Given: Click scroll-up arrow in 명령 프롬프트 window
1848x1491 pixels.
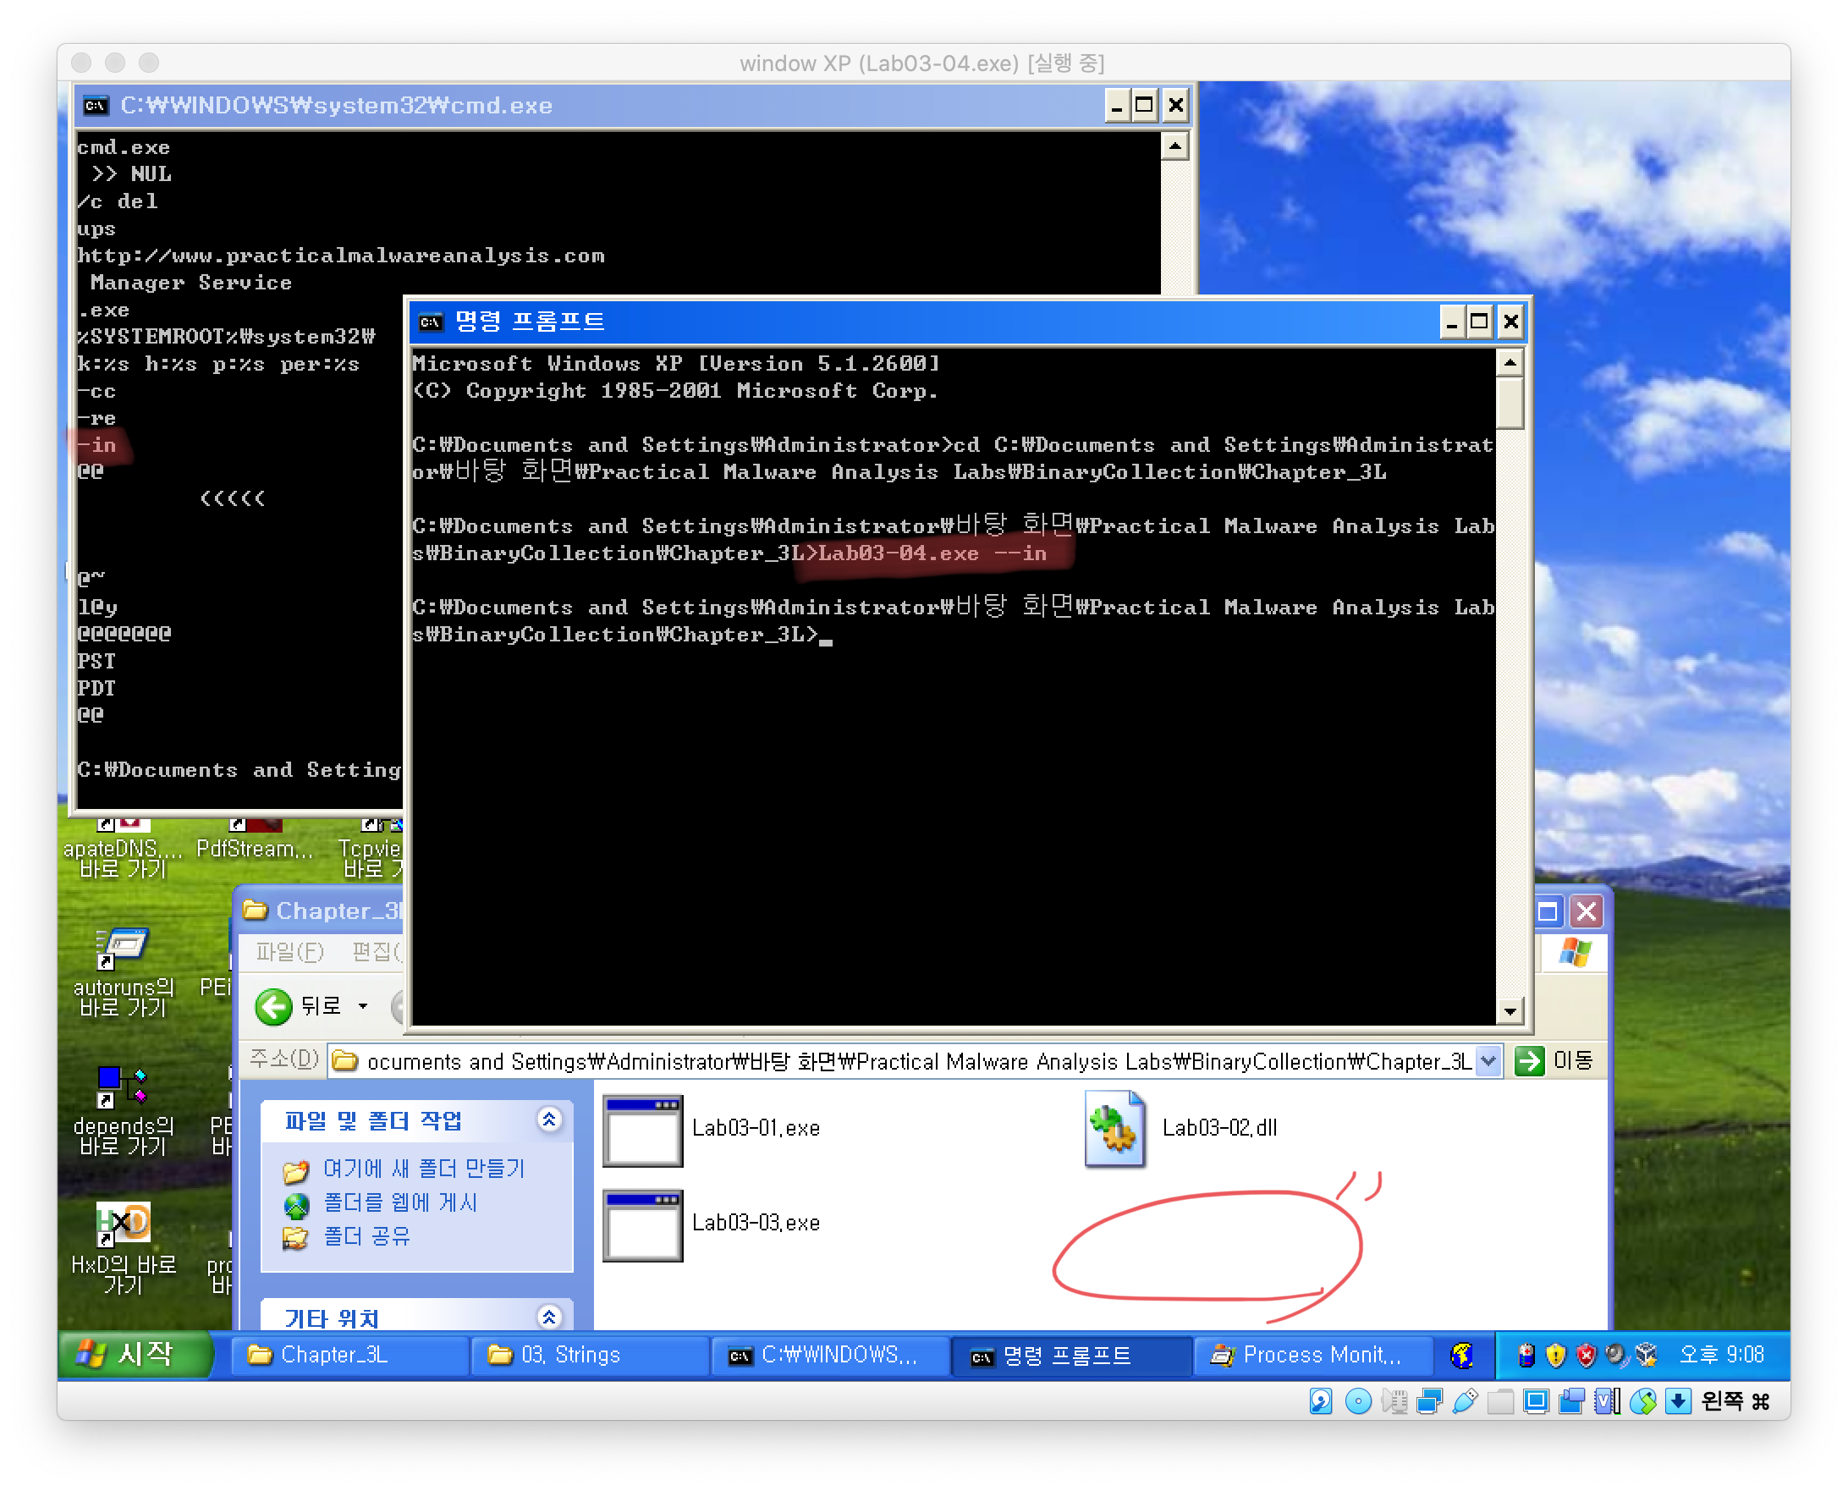Looking at the screenshot, I should [x=1510, y=363].
